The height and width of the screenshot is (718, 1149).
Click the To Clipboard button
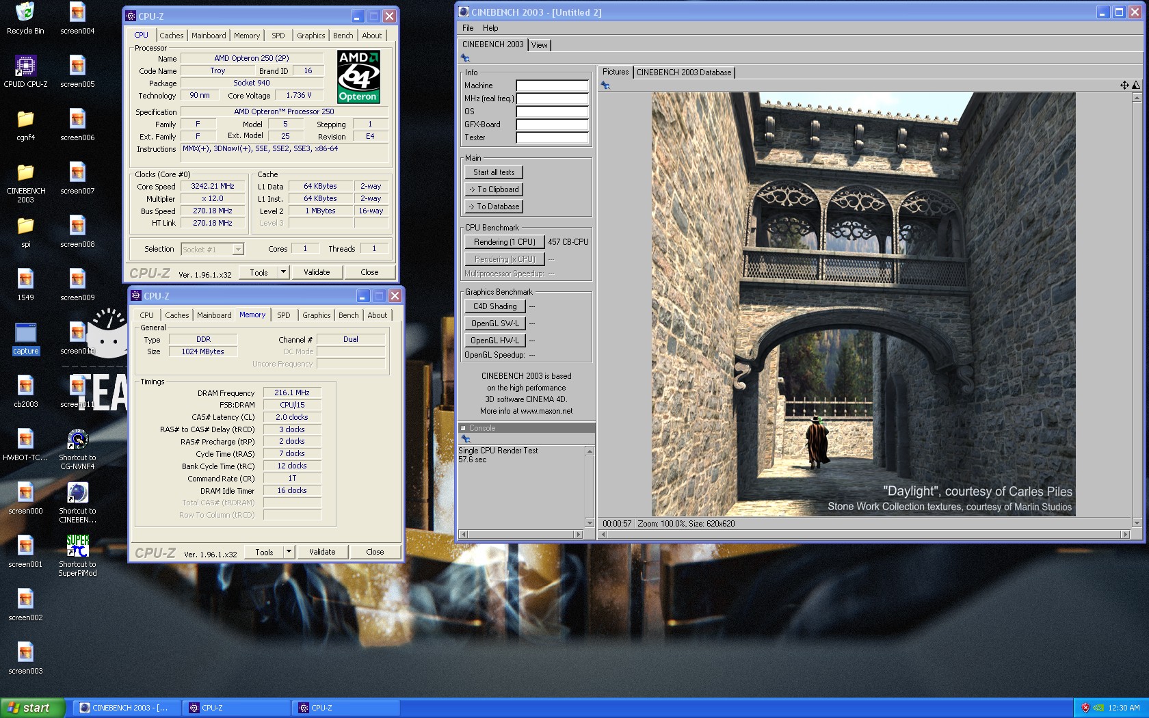click(x=494, y=189)
